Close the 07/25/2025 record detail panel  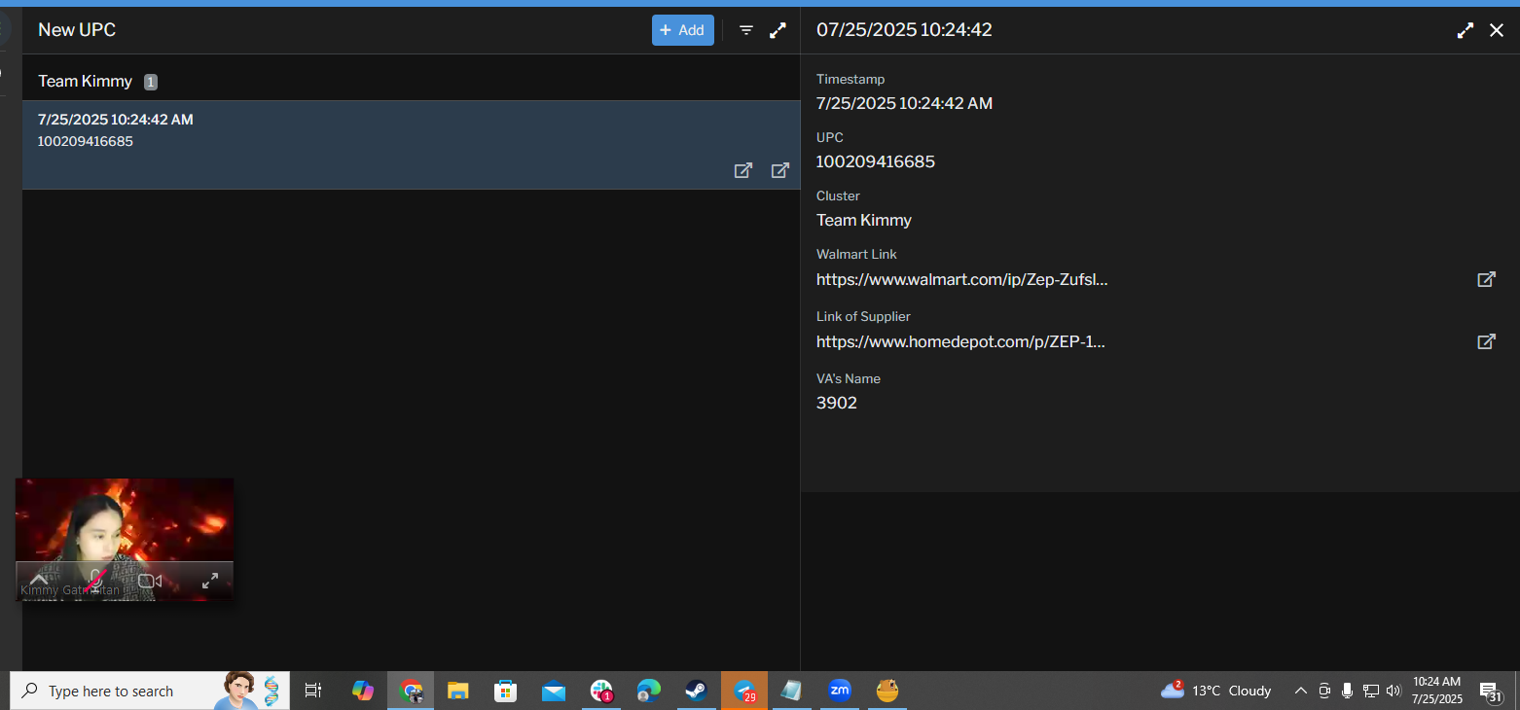pos(1497,30)
